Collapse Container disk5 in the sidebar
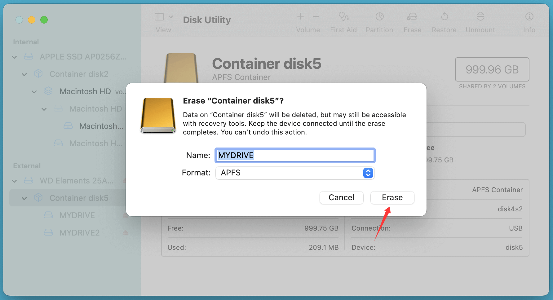 [24, 198]
